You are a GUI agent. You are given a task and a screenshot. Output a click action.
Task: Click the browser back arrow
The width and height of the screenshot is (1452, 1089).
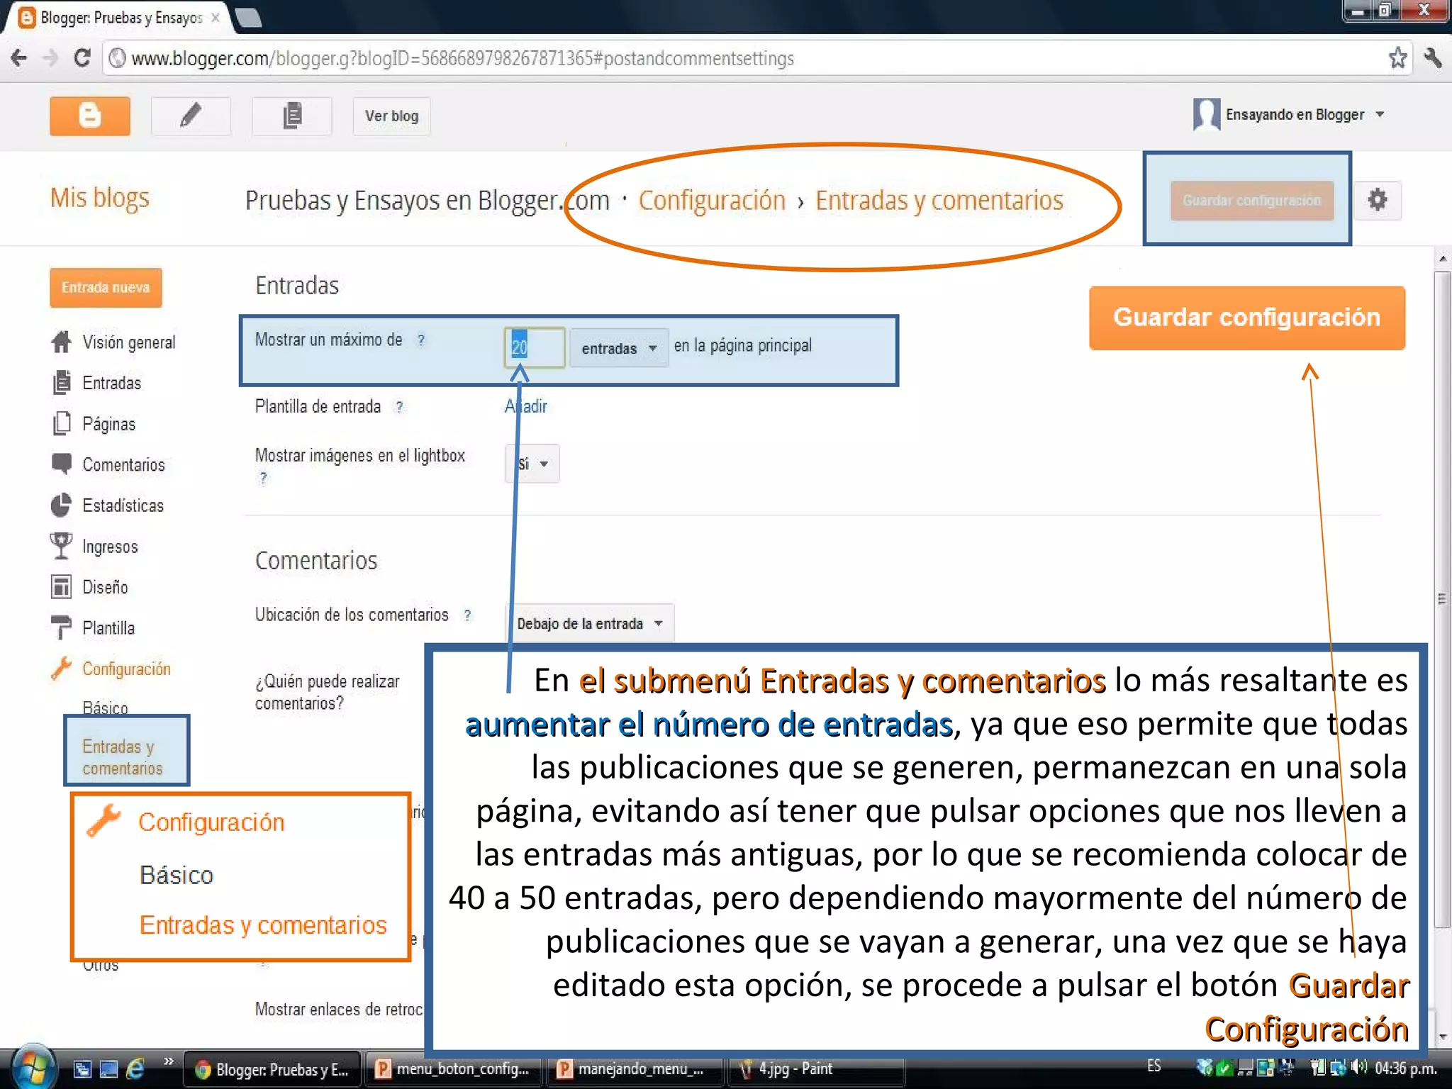pos(19,57)
